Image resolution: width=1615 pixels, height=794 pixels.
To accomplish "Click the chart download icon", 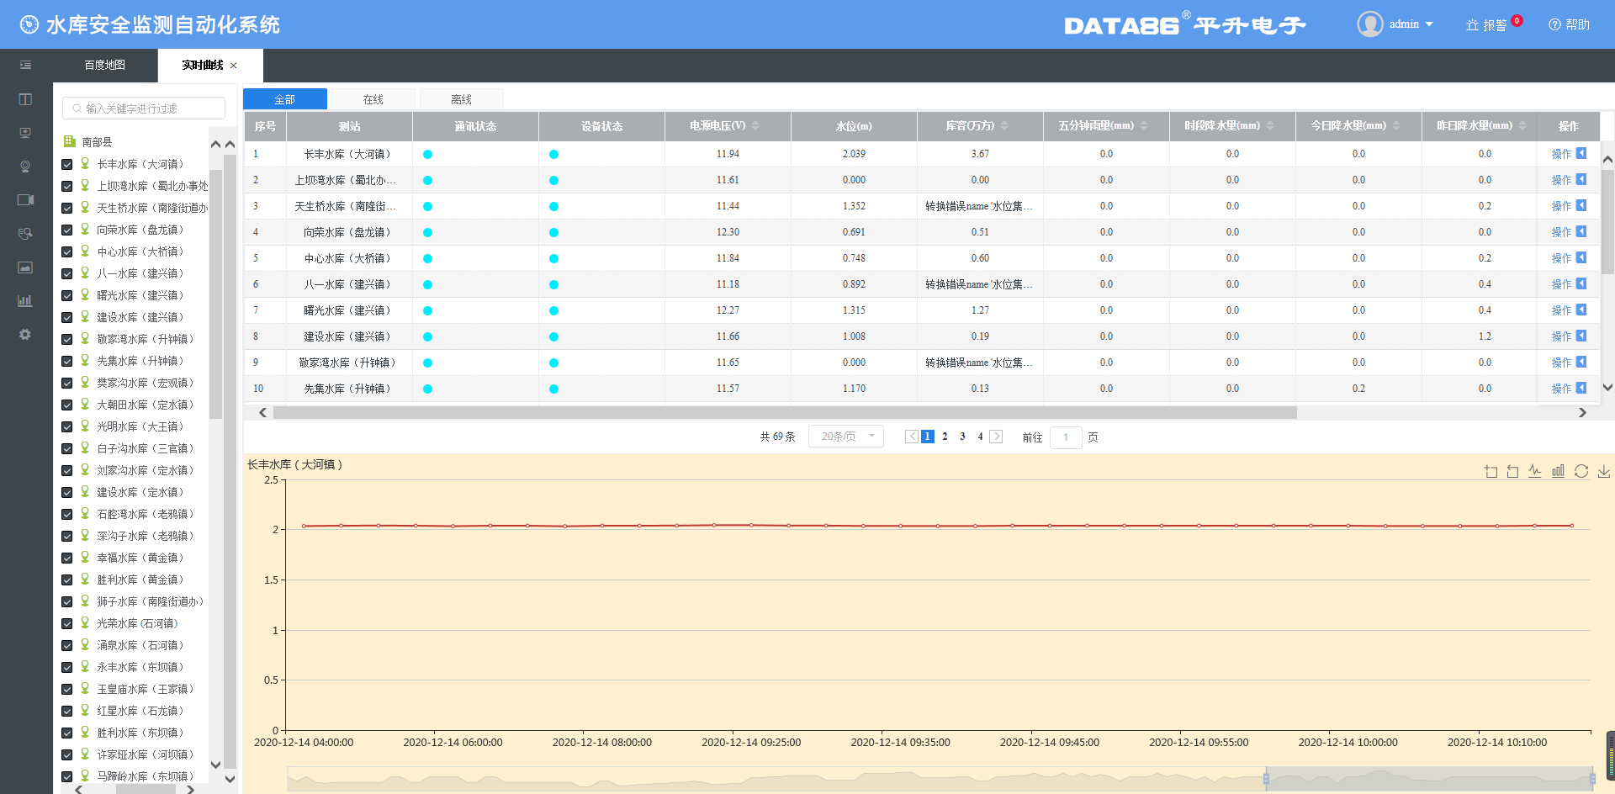I will click(x=1604, y=471).
